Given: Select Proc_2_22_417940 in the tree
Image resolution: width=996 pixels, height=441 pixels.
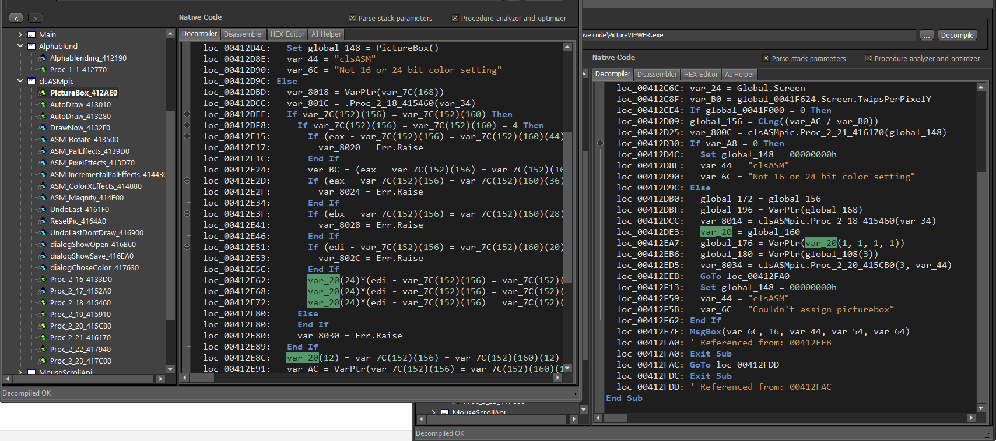Looking at the screenshot, I should tap(80, 349).
